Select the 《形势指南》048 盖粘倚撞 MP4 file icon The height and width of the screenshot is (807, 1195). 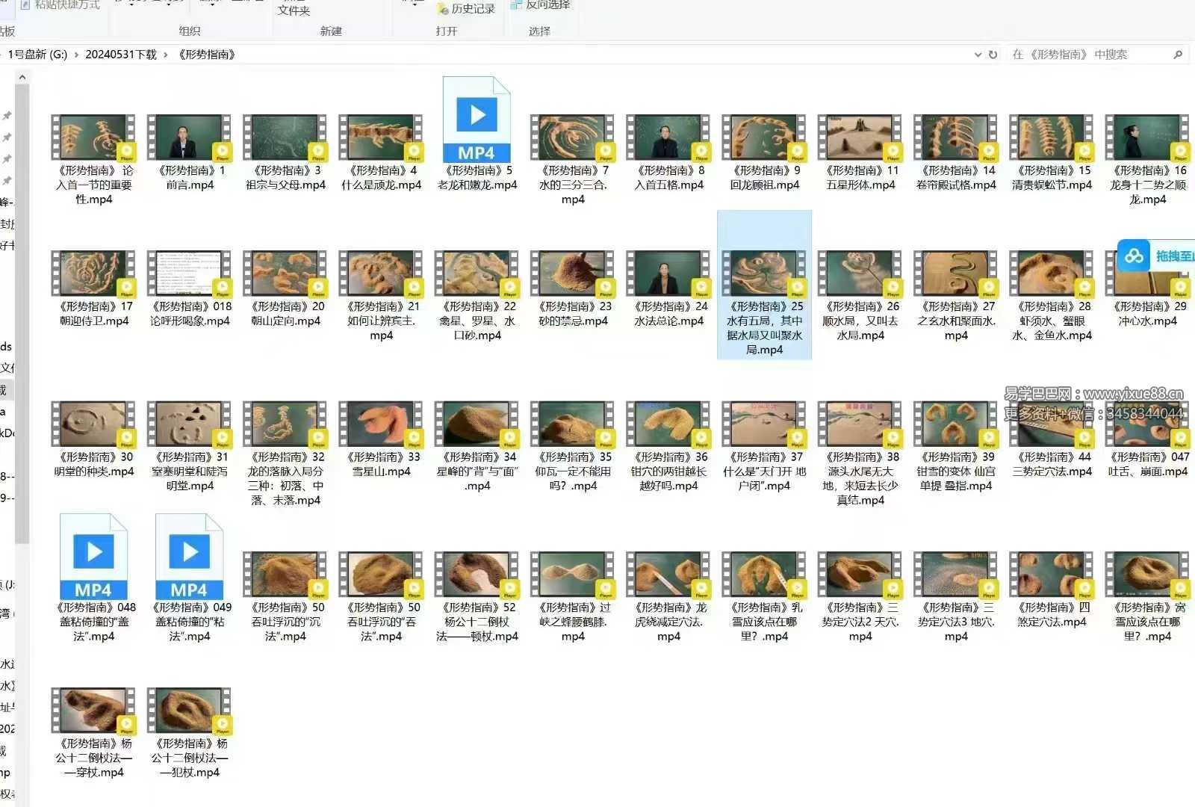[93, 557]
